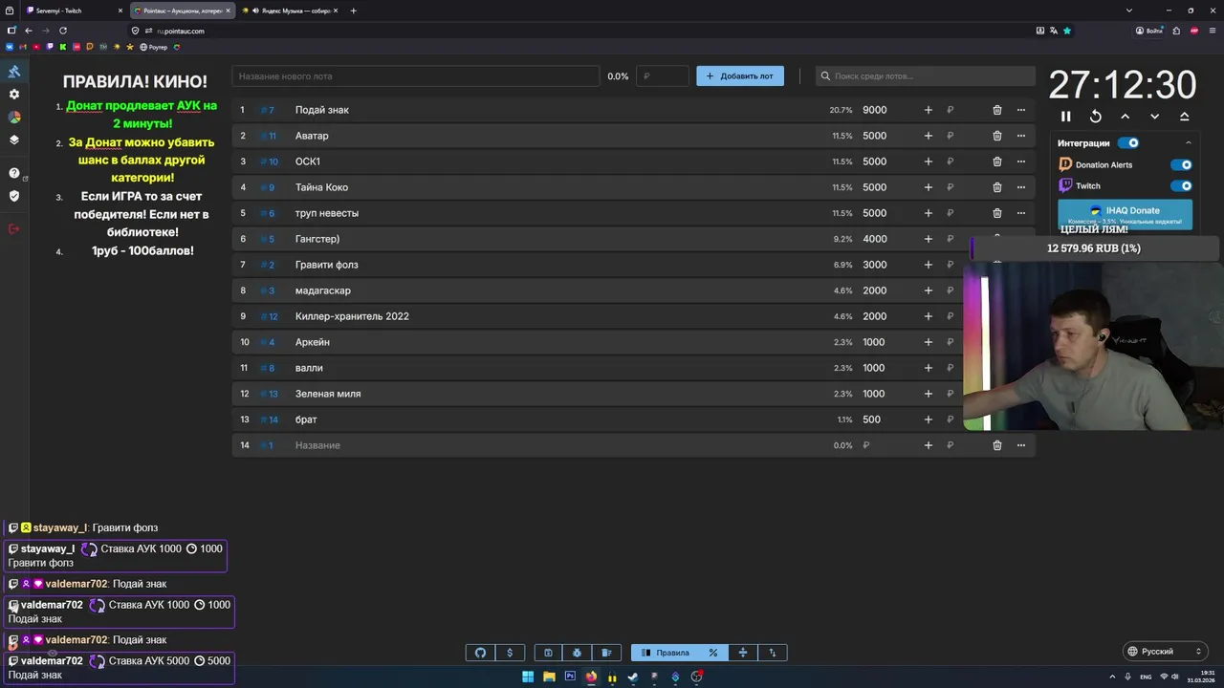Open more options for ОСК1 lot

tap(1021, 161)
